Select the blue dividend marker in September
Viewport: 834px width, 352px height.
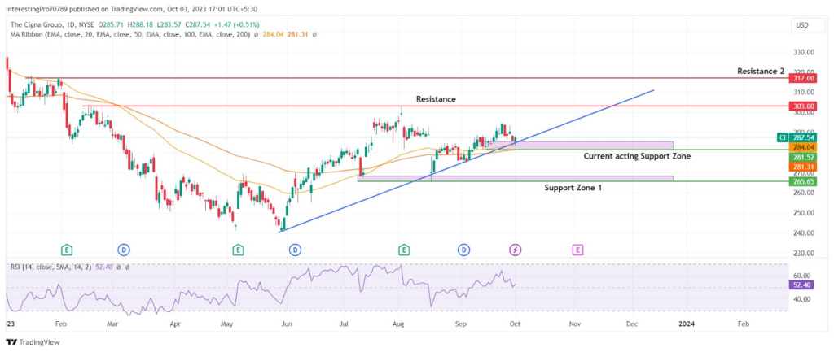pos(463,249)
